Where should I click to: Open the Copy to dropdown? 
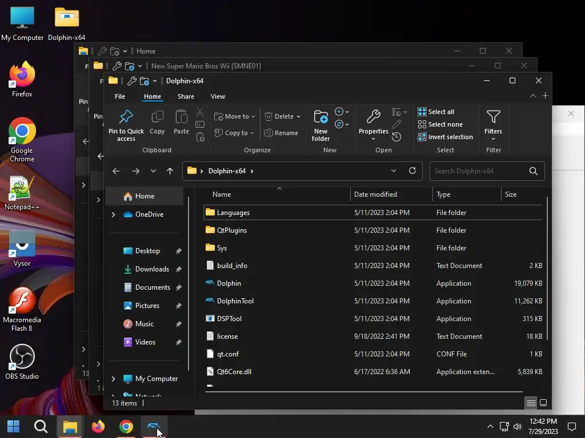tap(234, 132)
